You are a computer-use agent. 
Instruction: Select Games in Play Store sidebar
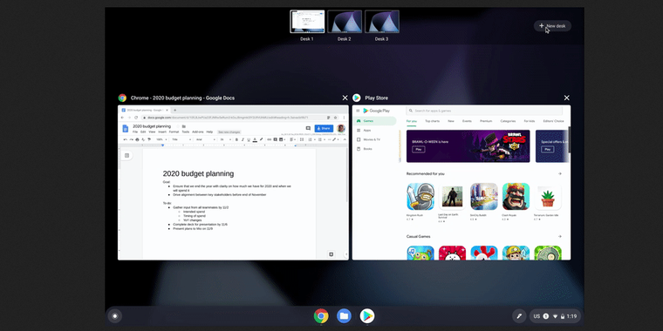coord(375,121)
